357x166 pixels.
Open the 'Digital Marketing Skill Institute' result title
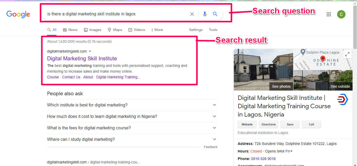pyautogui.click(x=82, y=59)
